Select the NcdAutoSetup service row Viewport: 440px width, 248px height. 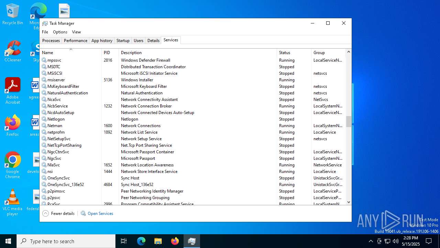[193, 113]
